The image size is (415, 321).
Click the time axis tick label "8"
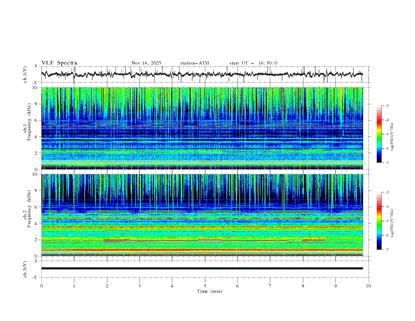point(303,286)
